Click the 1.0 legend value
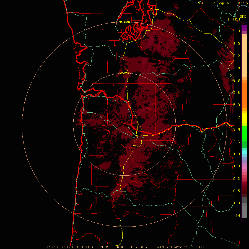249x249 pixels. click(237, 166)
